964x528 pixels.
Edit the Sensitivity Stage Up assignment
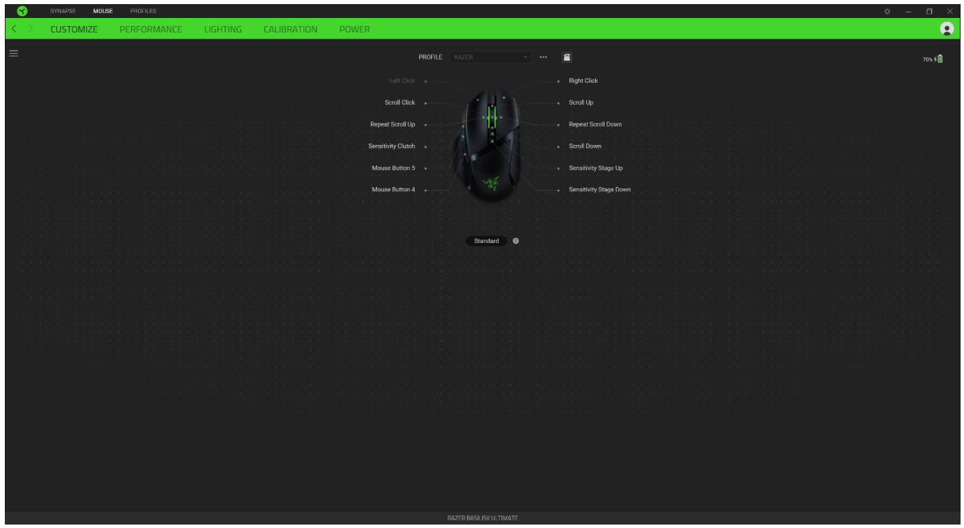596,168
